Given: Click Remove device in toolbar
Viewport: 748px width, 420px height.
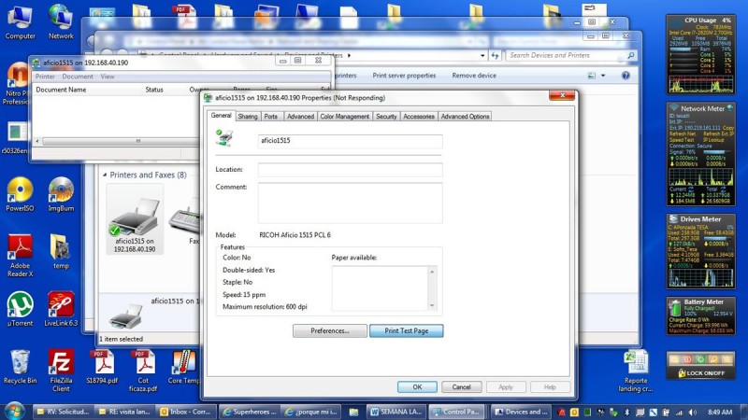Looking at the screenshot, I should 474,76.
